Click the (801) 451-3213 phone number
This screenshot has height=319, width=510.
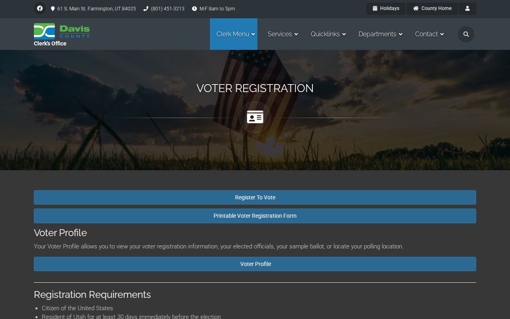tap(168, 9)
